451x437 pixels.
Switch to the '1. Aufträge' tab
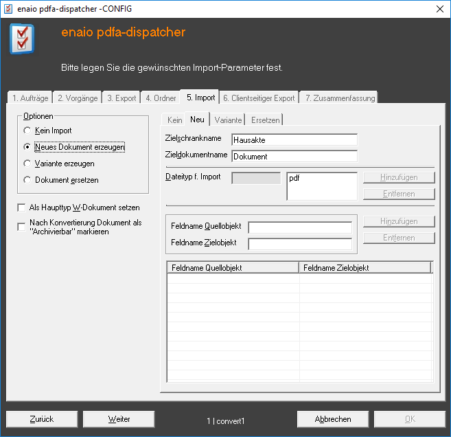click(x=30, y=98)
